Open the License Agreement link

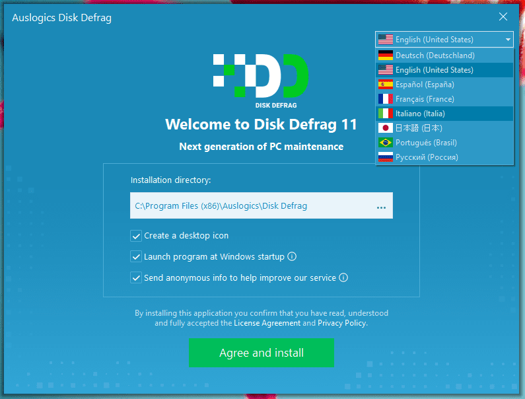267,323
